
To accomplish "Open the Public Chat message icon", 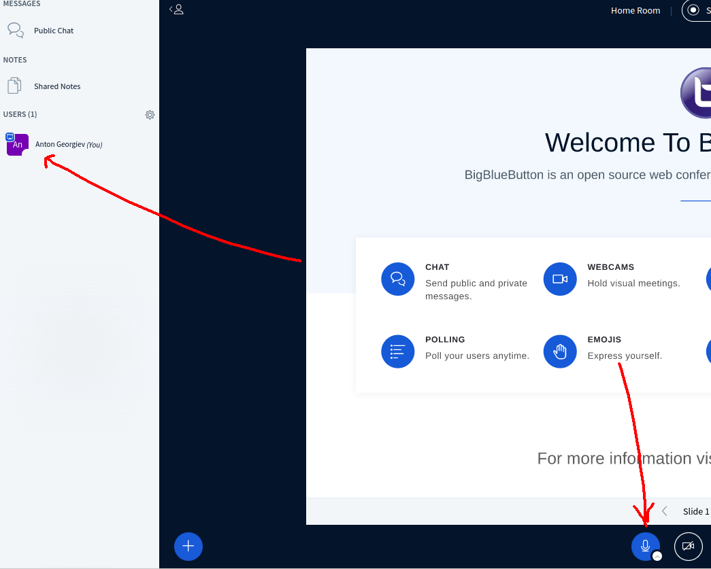I will click(15, 30).
